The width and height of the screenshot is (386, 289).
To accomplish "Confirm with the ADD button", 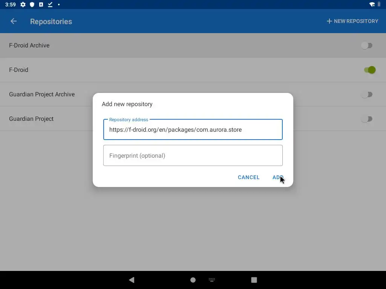I will (x=278, y=178).
